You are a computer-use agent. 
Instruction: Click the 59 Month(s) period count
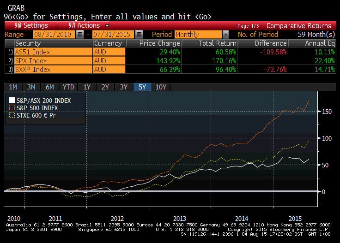coord(316,35)
